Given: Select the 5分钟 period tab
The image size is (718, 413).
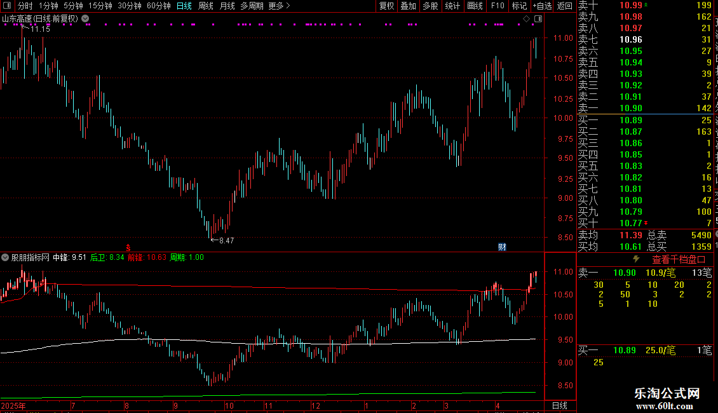Looking at the screenshot, I should tap(73, 6).
